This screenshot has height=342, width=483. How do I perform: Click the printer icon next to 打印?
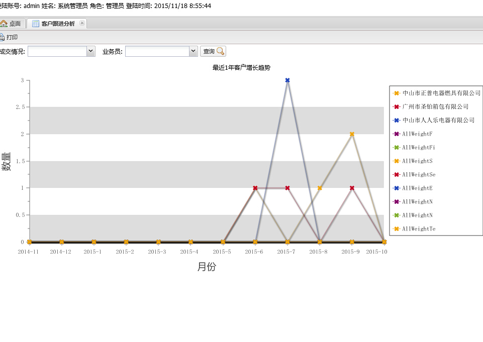pos(2,37)
